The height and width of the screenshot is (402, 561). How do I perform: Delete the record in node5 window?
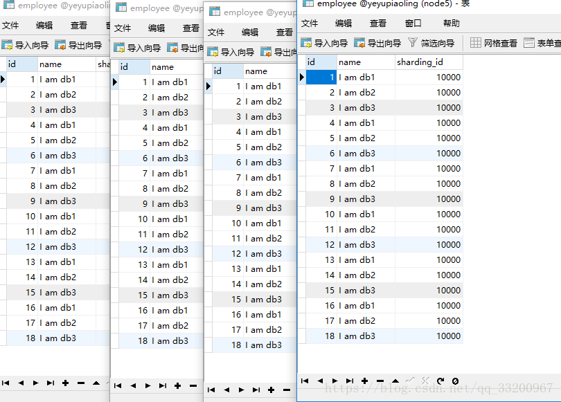(380, 381)
